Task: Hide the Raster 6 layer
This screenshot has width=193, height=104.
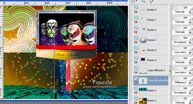Action: (136, 32)
